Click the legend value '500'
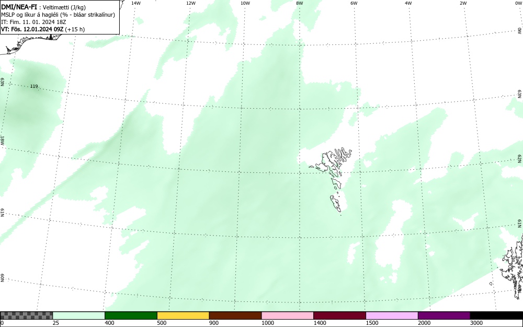 [162, 323]
